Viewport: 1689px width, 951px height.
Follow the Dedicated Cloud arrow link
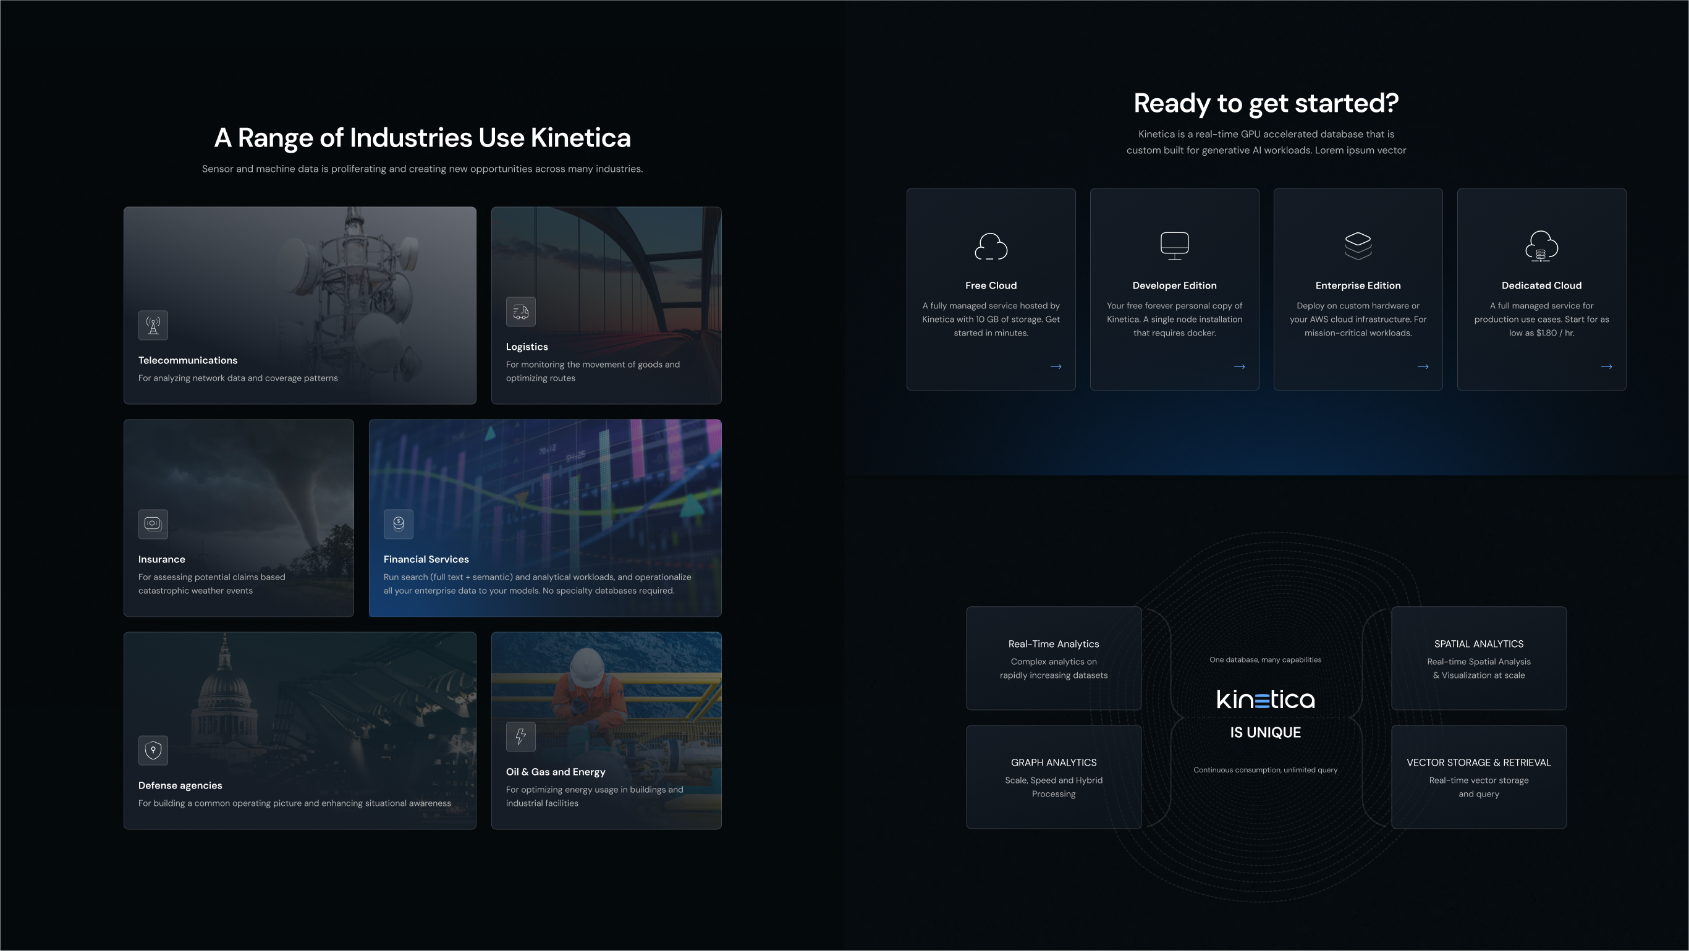click(1606, 366)
